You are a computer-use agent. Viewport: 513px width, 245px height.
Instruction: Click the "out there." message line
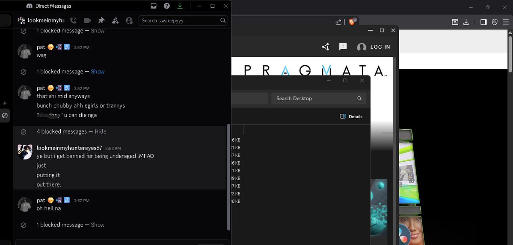point(49,184)
